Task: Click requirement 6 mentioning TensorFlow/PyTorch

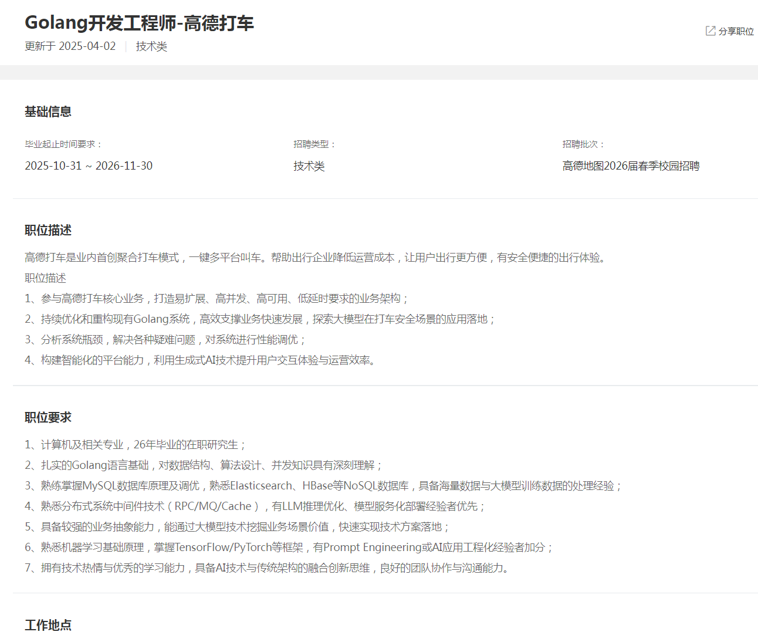Action: (x=290, y=548)
